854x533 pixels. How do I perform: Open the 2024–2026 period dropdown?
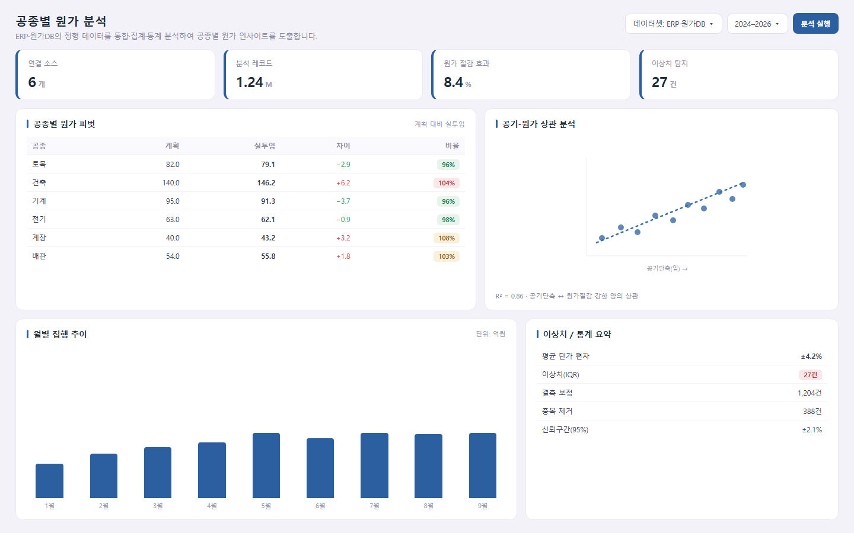[x=757, y=24]
